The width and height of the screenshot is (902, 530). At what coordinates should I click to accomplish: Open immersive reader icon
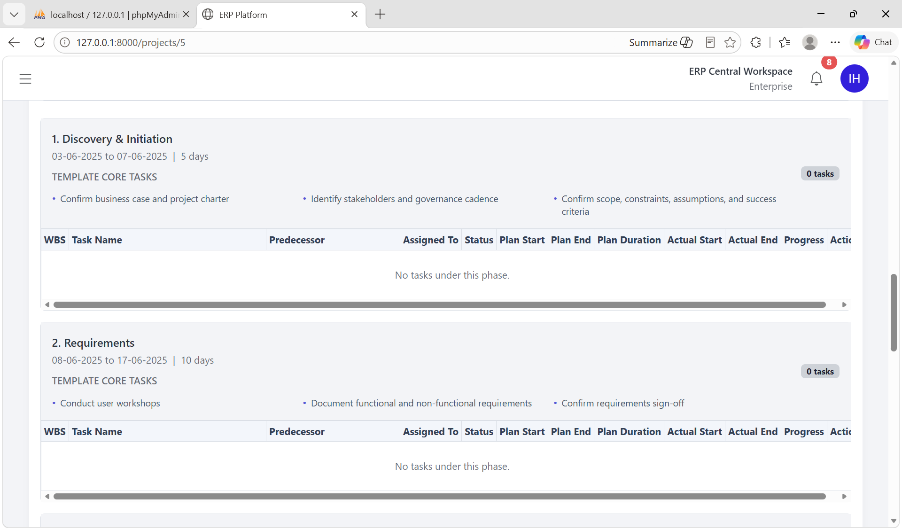pos(710,42)
